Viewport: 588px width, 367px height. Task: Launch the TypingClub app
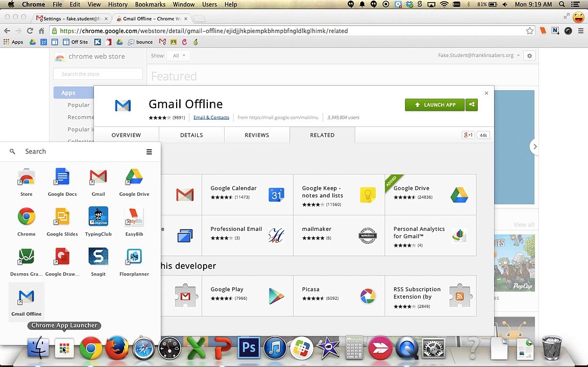click(98, 222)
